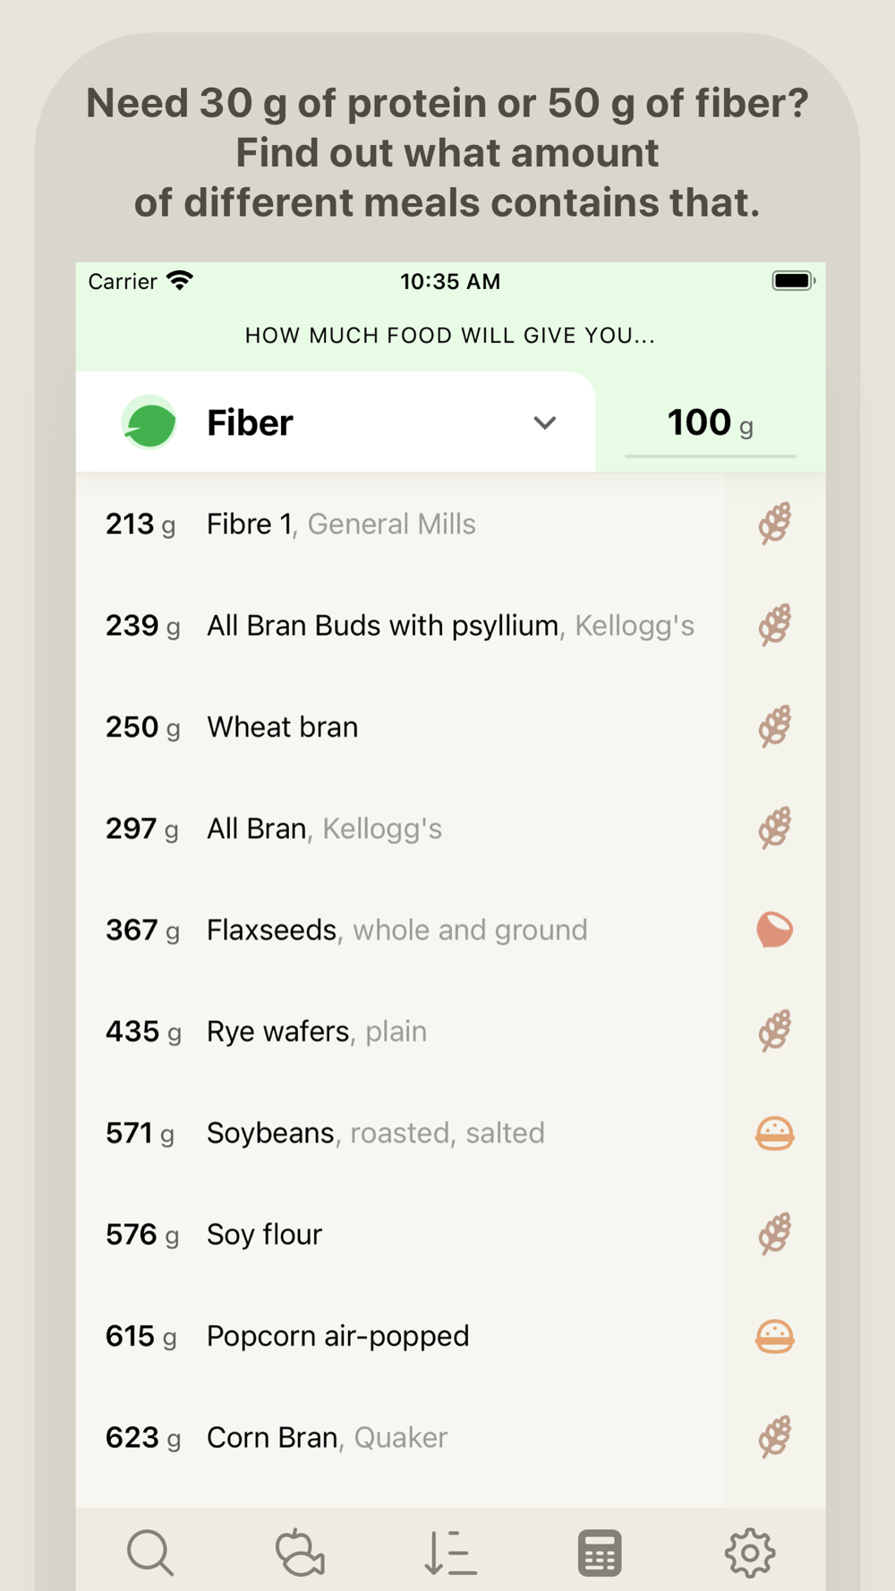Open the settings gear icon
The height and width of the screenshot is (1591, 895).
pos(750,1553)
